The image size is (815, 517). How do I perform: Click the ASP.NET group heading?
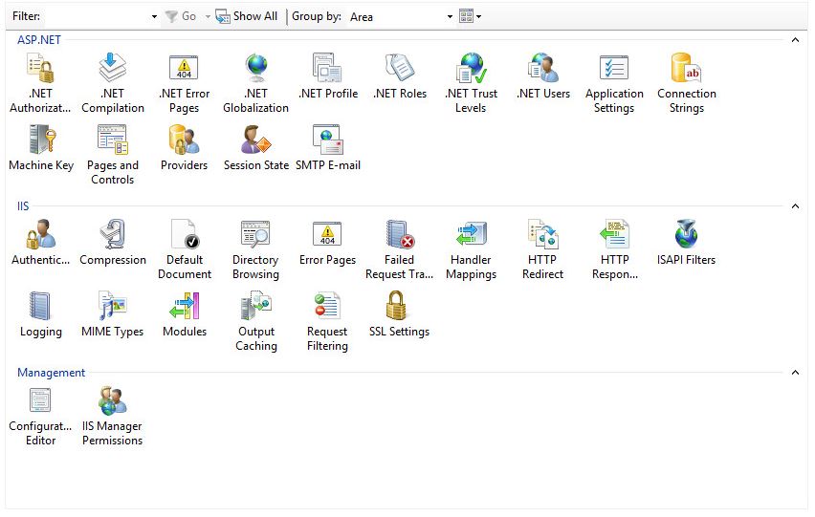click(x=39, y=40)
